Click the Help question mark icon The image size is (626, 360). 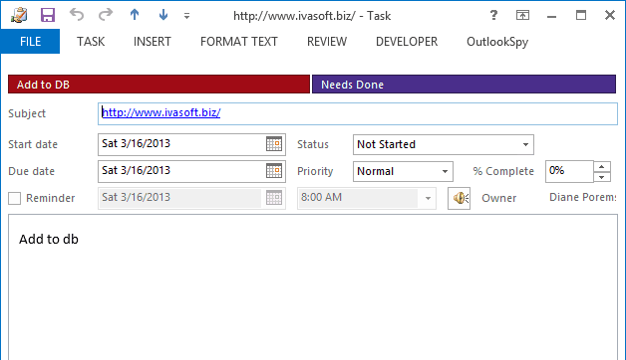(493, 15)
